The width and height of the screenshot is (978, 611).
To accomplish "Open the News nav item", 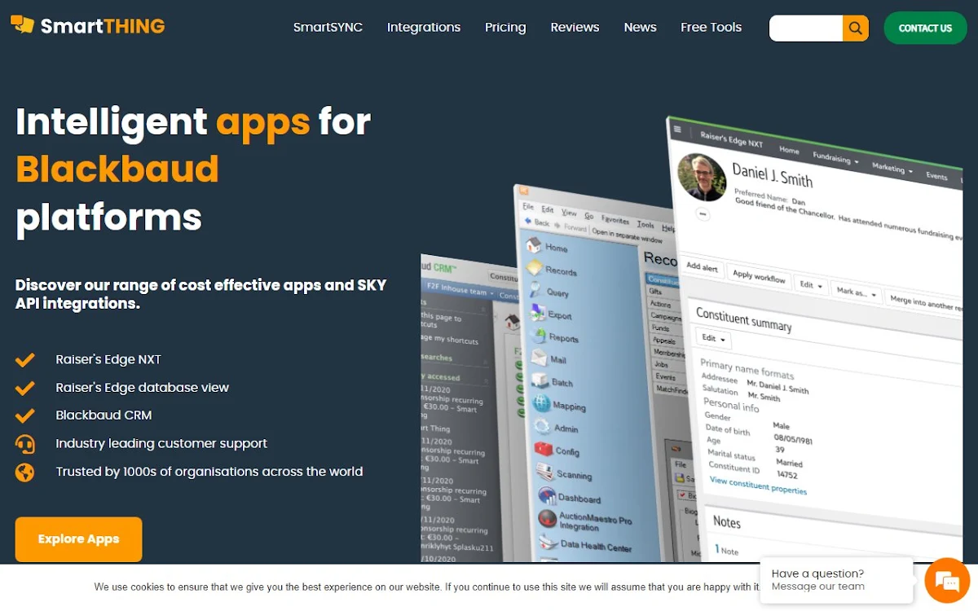I will click(x=640, y=28).
